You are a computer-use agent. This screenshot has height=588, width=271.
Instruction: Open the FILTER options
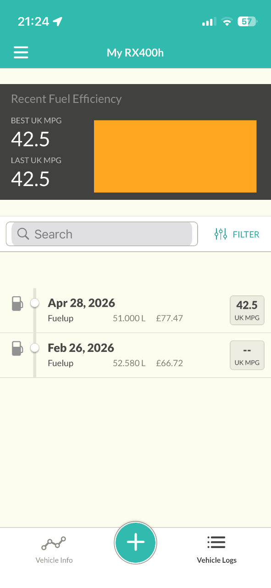point(237,234)
